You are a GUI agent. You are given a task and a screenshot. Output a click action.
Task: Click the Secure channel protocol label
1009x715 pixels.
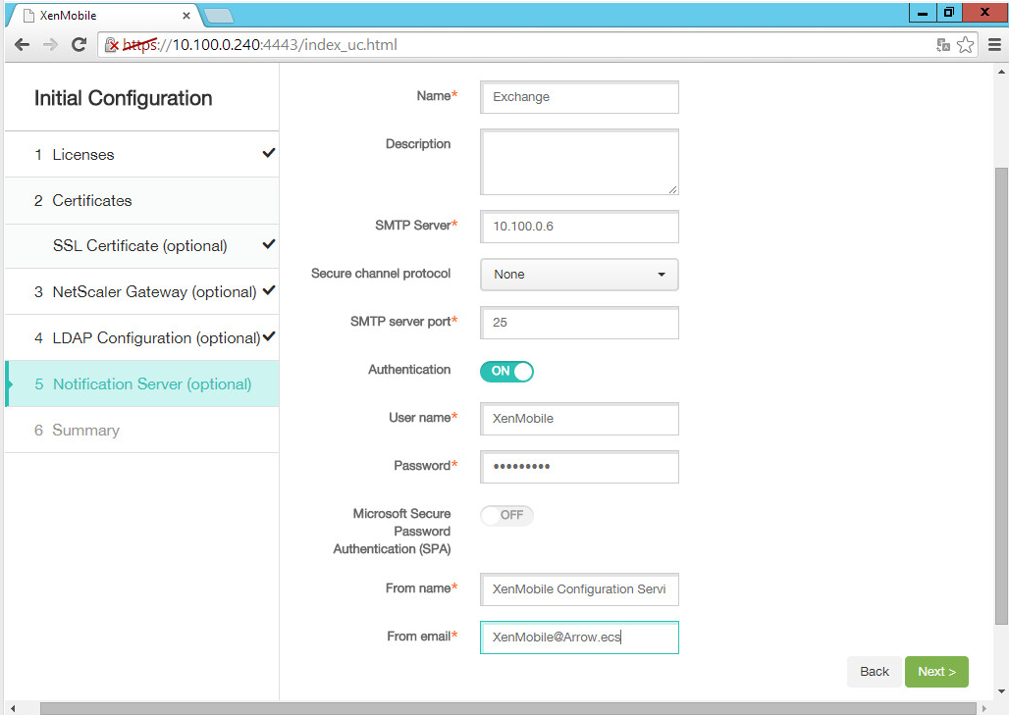(381, 274)
